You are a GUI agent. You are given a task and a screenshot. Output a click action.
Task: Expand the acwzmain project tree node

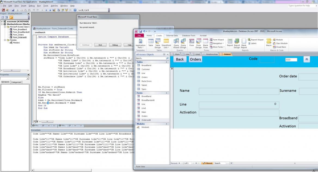click(2, 21)
